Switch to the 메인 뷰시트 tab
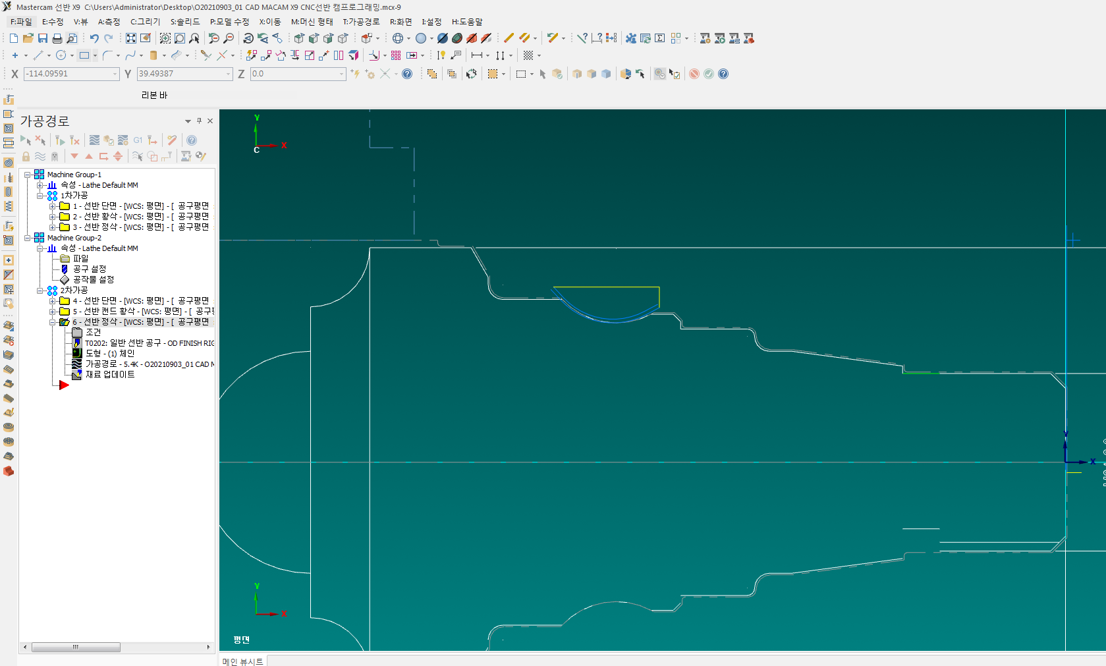The image size is (1106, 666). tap(242, 661)
